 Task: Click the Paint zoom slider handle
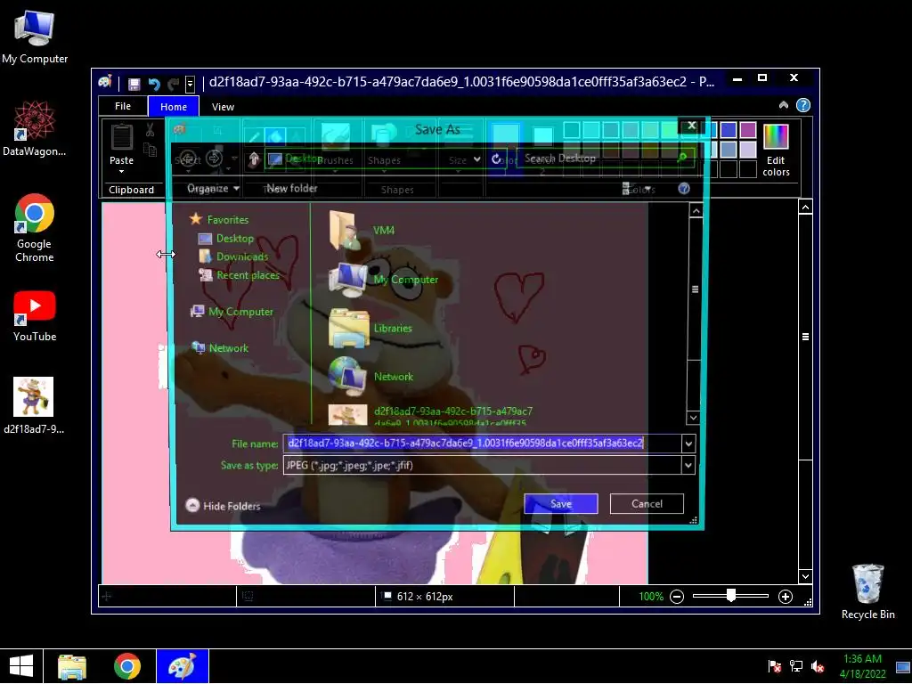[x=731, y=596]
